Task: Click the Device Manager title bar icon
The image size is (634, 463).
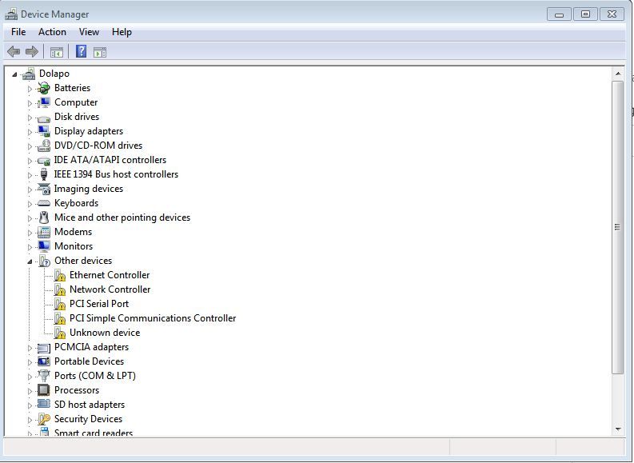Action: [11, 14]
